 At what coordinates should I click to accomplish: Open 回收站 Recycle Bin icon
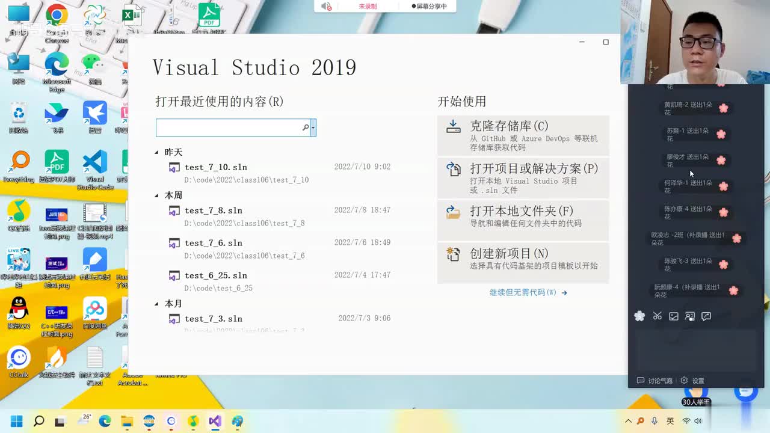click(19, 118)
